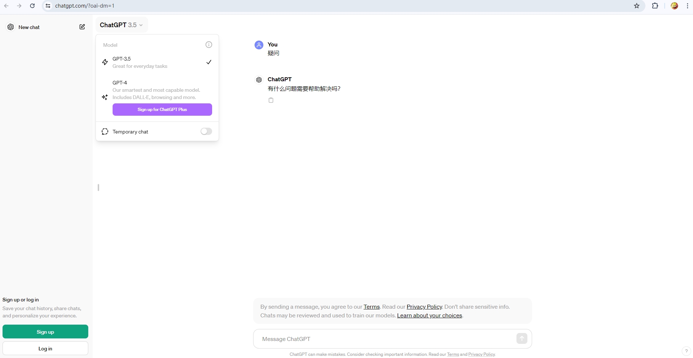Toggle the Temporary chat switch
693x358 pixels.
coord(206,131)
